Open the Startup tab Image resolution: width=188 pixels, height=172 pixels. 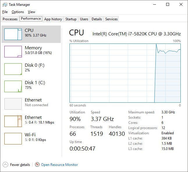[x=71, y=19]
